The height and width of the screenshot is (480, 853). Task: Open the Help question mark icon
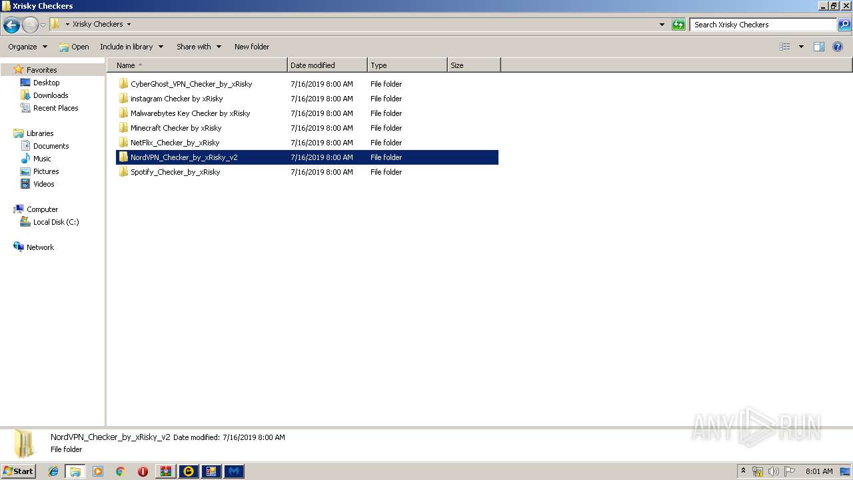point(838,47)
